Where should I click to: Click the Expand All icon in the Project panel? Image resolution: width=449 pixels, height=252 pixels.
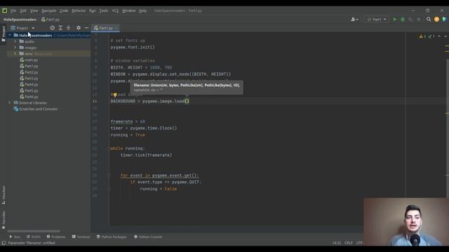point(60,28)
